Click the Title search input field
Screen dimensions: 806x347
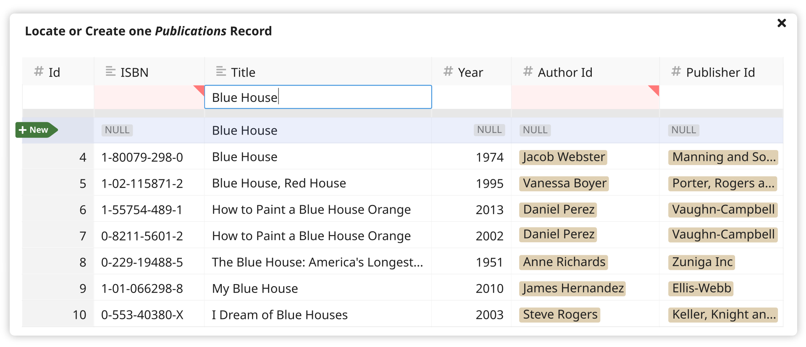[x=318, y=97]
